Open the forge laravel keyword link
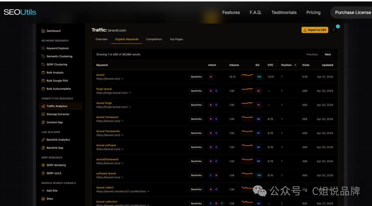Screen dimensions: 372x206 pos(104,89)
